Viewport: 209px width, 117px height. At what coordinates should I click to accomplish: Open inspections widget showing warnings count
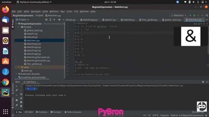coord(198,24)
